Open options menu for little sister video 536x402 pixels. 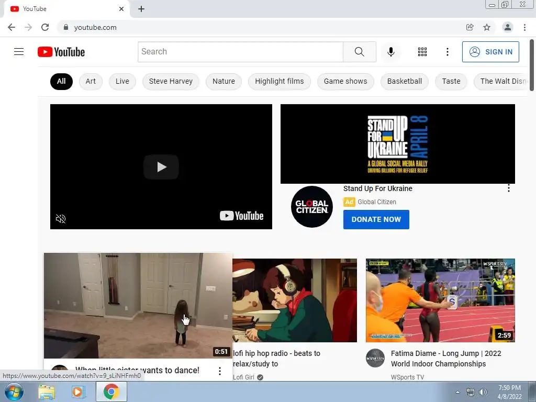pos(220,371)
